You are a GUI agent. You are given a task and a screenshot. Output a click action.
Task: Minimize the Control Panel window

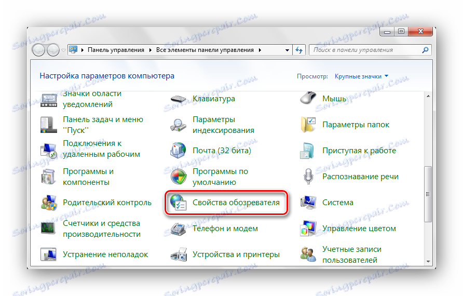[387, 32]
